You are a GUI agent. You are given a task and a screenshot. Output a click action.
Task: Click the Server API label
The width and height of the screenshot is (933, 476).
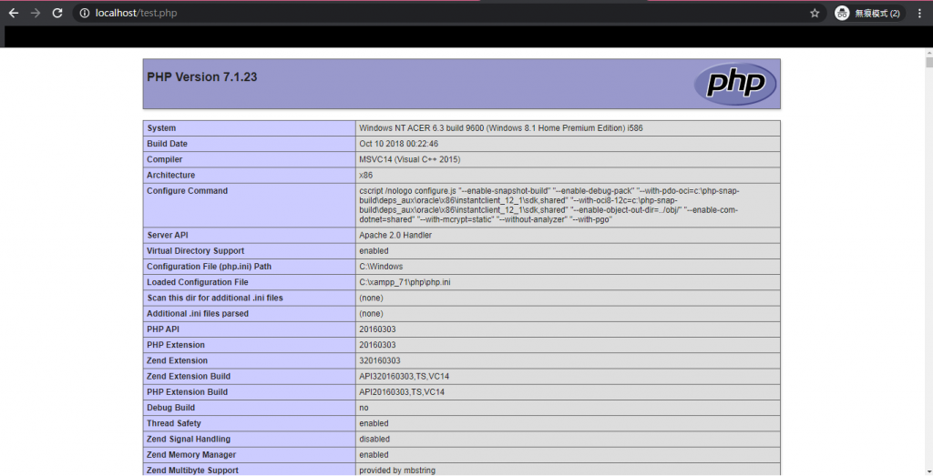tap(168, 236)
